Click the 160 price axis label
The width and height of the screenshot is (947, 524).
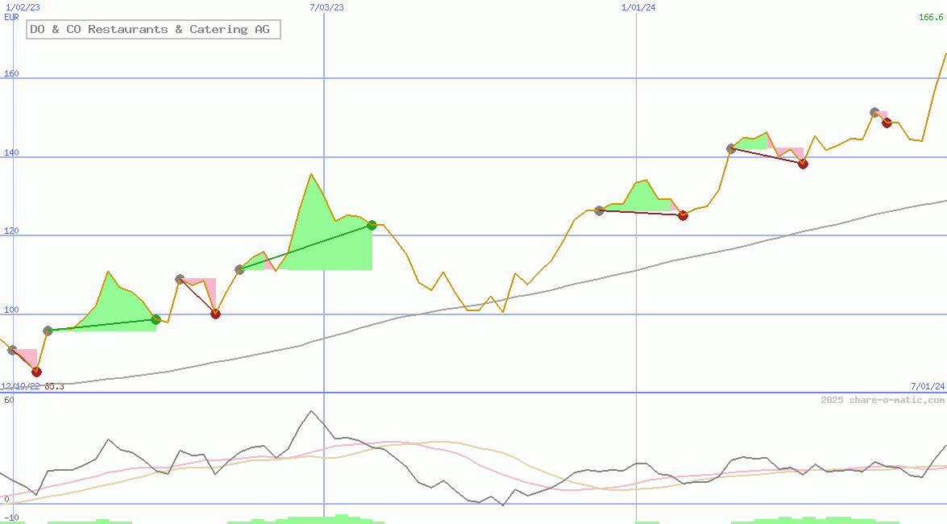[x=12, y=74]
